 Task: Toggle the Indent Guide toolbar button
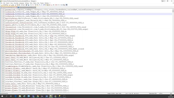coord(44,5)
